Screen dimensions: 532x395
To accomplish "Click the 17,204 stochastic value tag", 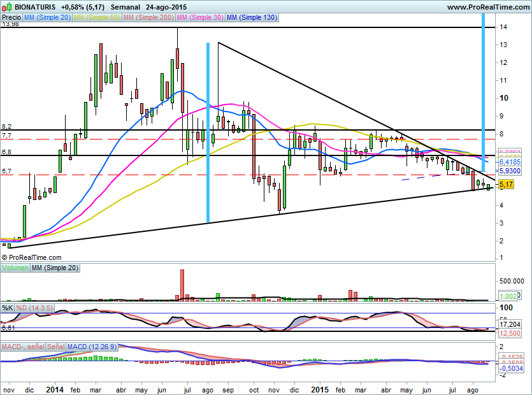I will click(x=510, y=324).
